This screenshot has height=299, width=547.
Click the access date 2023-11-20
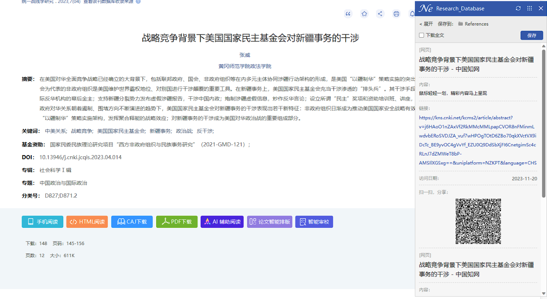tap(524, 179)
